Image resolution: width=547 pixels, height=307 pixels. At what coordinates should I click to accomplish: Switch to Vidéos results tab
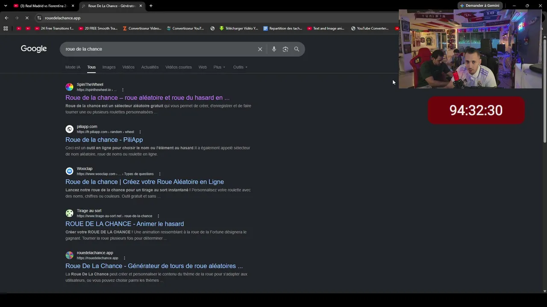click(128, 67)
